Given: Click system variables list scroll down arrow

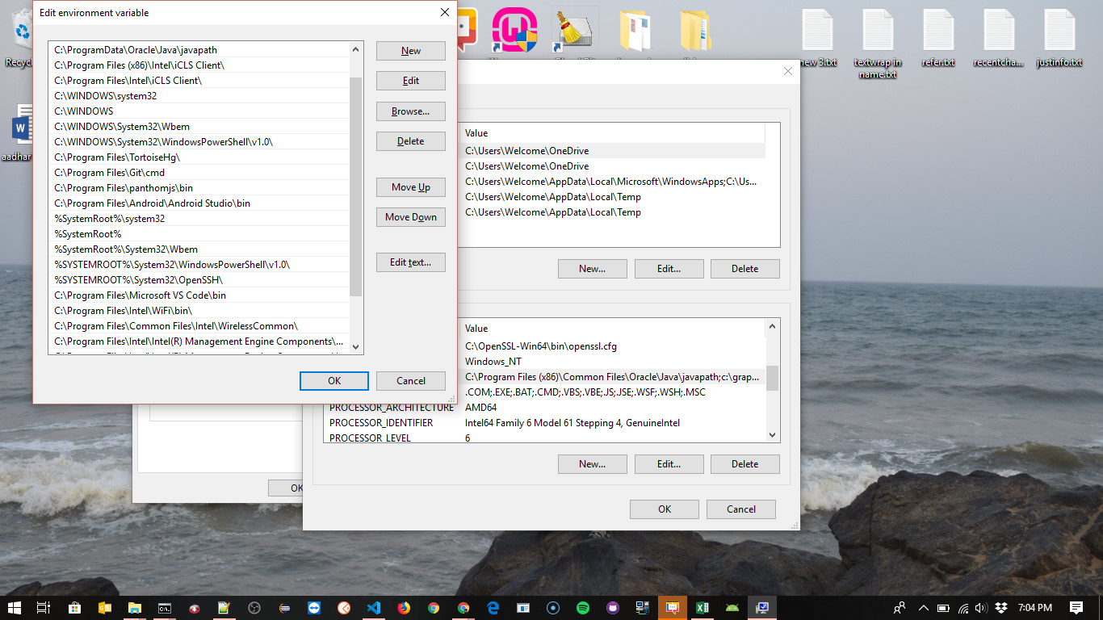Looking at the screenshot, I should coord(773,435).
